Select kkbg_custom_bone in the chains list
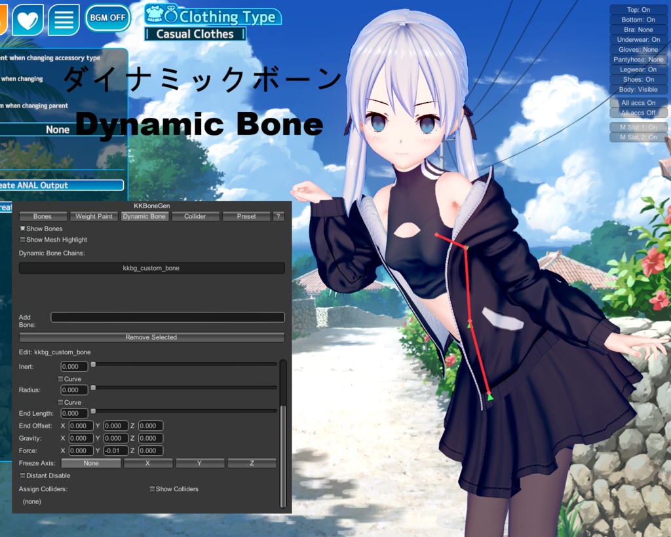Screen dimensions: 671x537 tap(151, 268)
